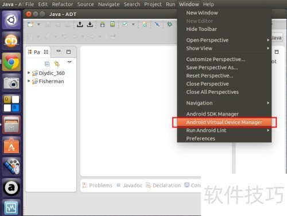287x216 pixels.
Task: Open the Source menu
Action: [x=86, y=4]
